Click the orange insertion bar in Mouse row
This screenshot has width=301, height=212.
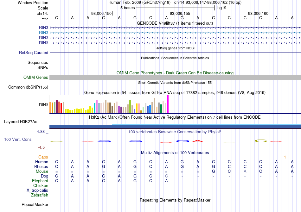[285, 171]
